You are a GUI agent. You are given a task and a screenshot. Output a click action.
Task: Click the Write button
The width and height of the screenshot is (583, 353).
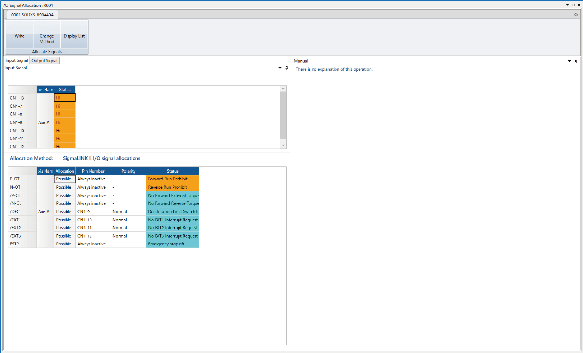(20, 36)
